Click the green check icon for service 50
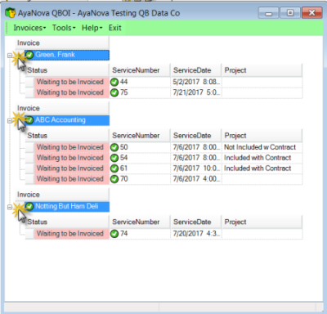Viewport: 327px width, 314px height. [x=114, y=147]
